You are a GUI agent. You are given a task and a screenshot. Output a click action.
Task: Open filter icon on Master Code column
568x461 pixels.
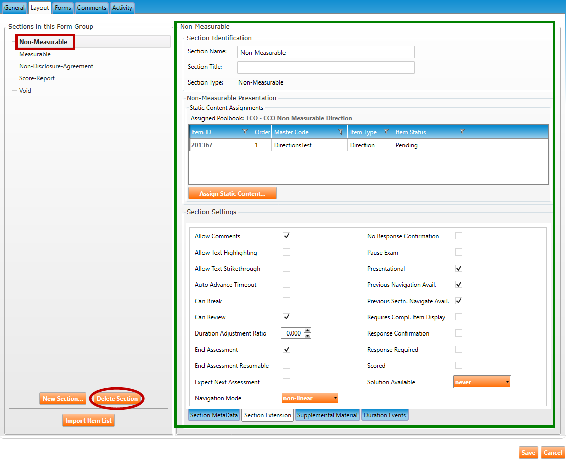pyautogui.click(x=341, y=132)
